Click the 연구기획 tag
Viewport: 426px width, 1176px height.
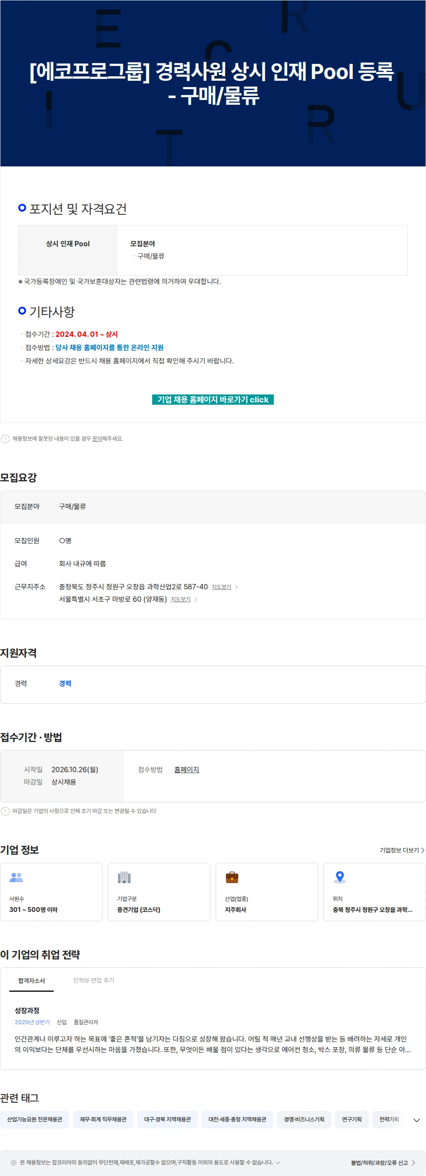click(x=352, y=1119)
